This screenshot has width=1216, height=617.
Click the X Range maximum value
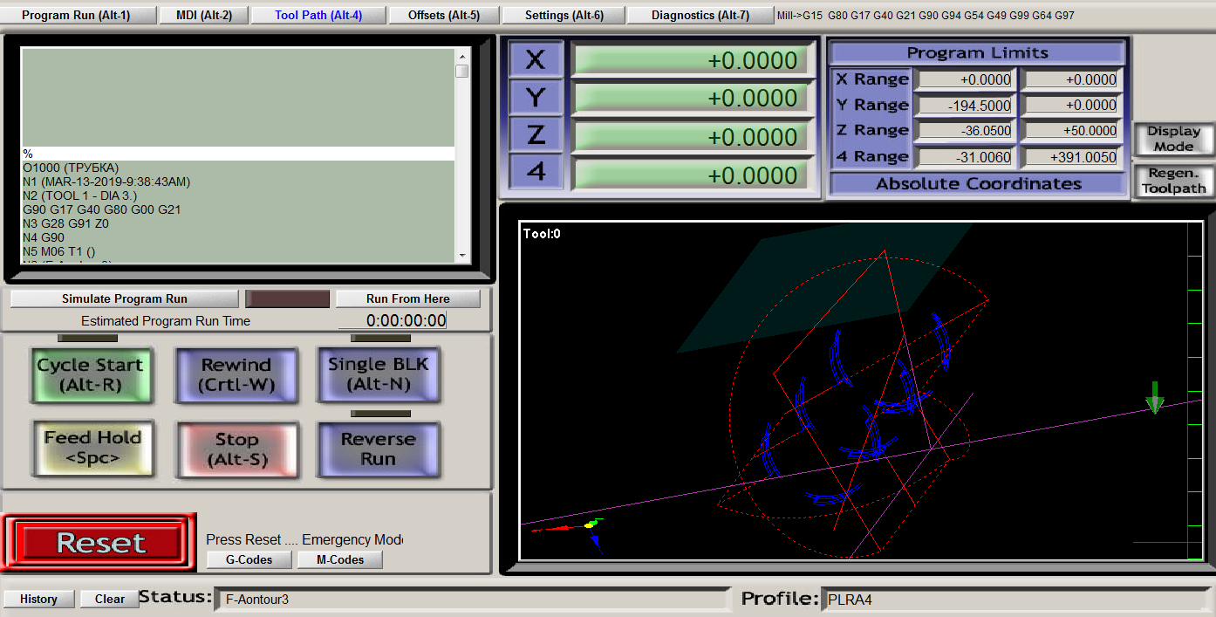[1071, 79]
